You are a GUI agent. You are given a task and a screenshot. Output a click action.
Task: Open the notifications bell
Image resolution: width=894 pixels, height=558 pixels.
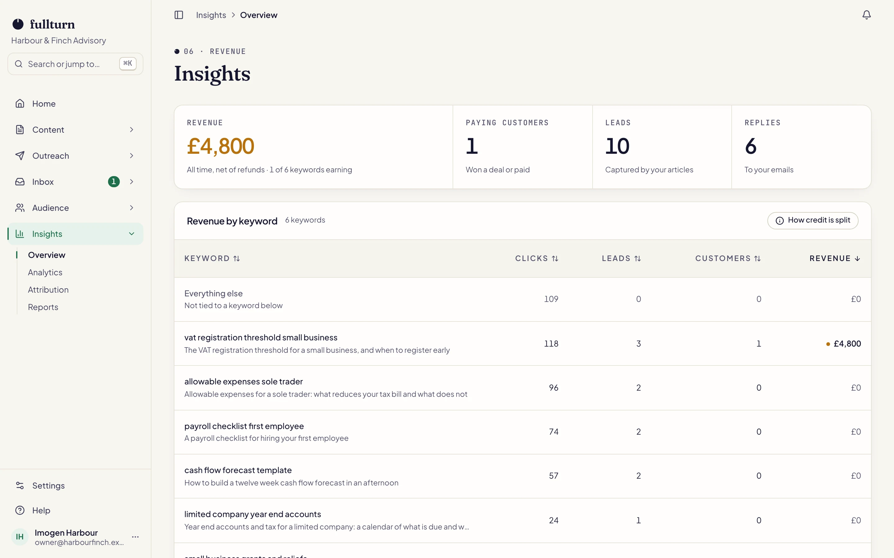point(866,15)
